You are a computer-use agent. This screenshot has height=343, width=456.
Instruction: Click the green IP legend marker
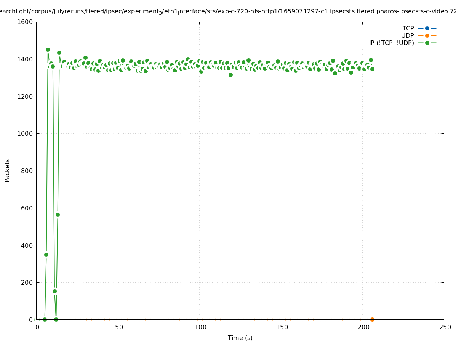[427, 43]
